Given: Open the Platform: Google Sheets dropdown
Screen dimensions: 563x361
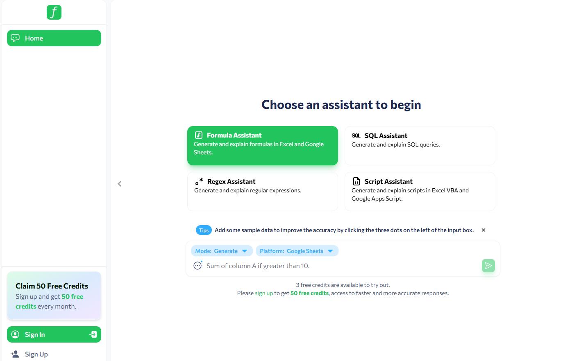Looking at the screenshot, I should coord(297,251).
